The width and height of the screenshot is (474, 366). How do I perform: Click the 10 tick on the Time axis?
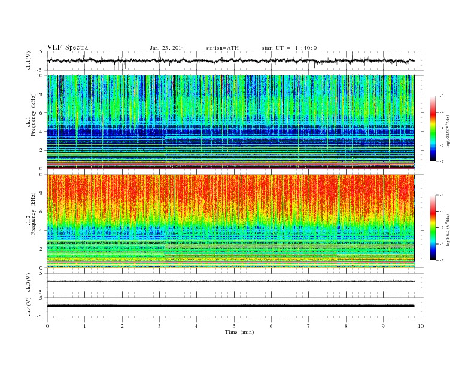point(421,326)
